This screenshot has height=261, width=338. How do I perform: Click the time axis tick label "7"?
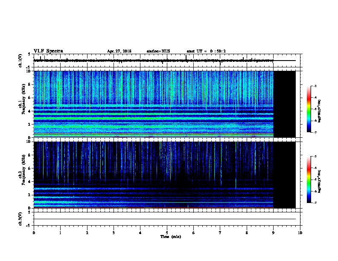[x=220, y=232]
